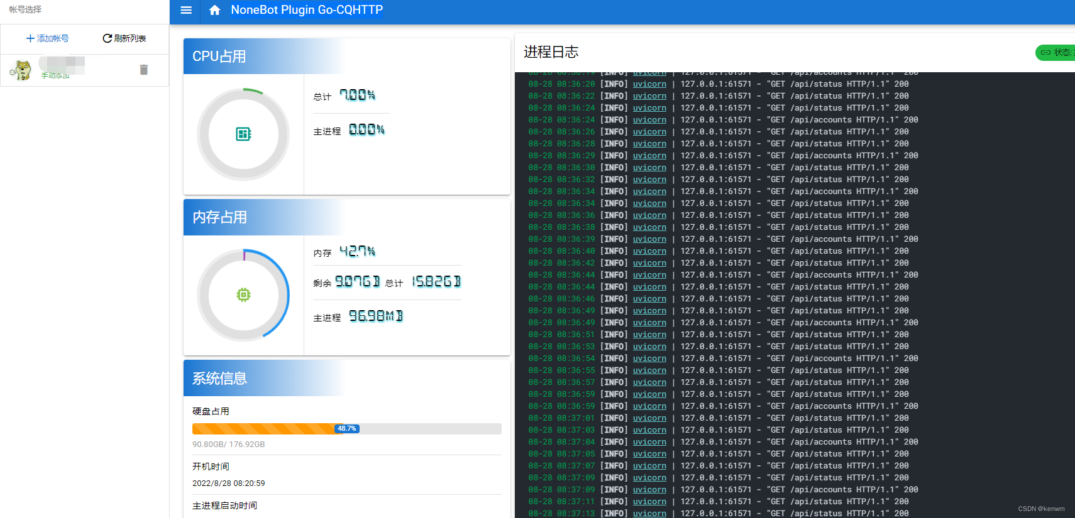Open uvicorn link in 08:36:46 log line

649,299
